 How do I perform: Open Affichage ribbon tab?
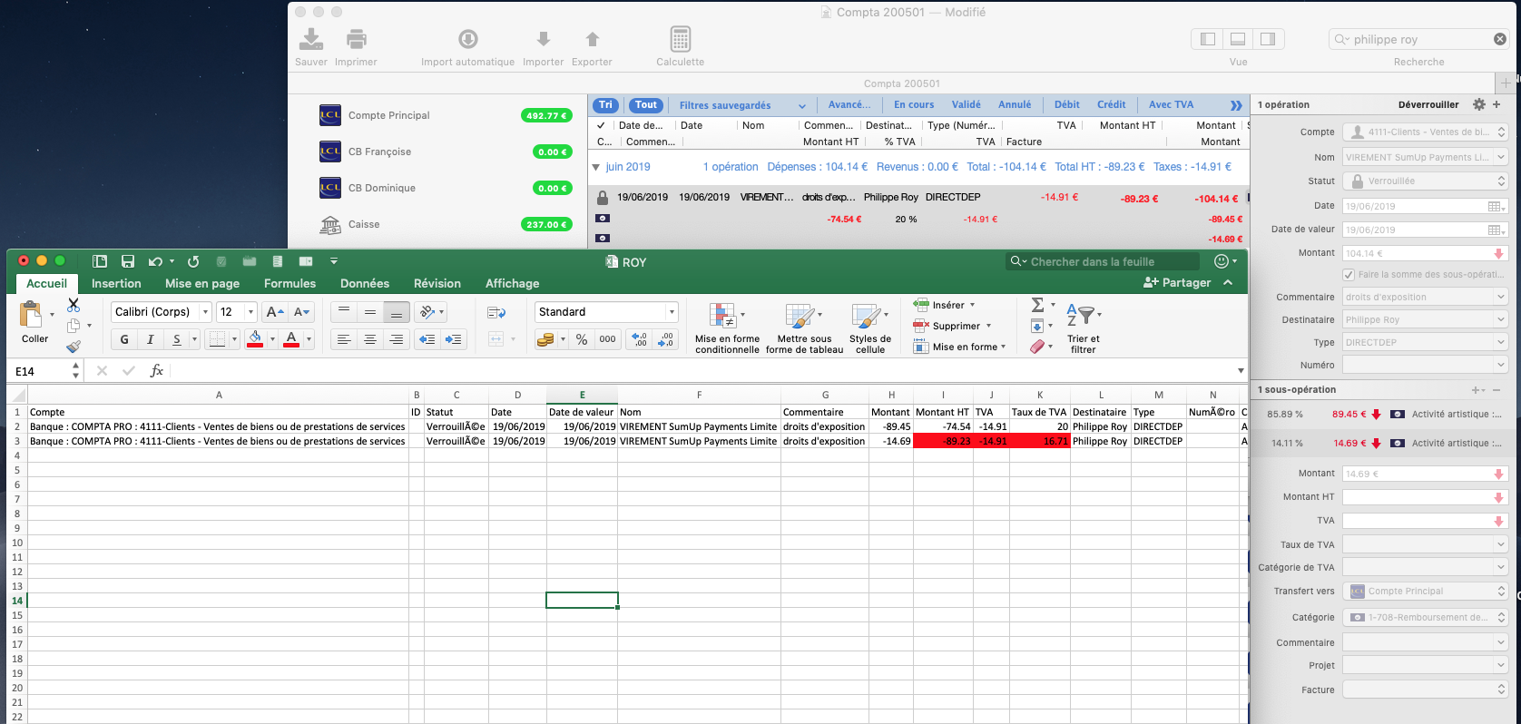coord(512,283)
